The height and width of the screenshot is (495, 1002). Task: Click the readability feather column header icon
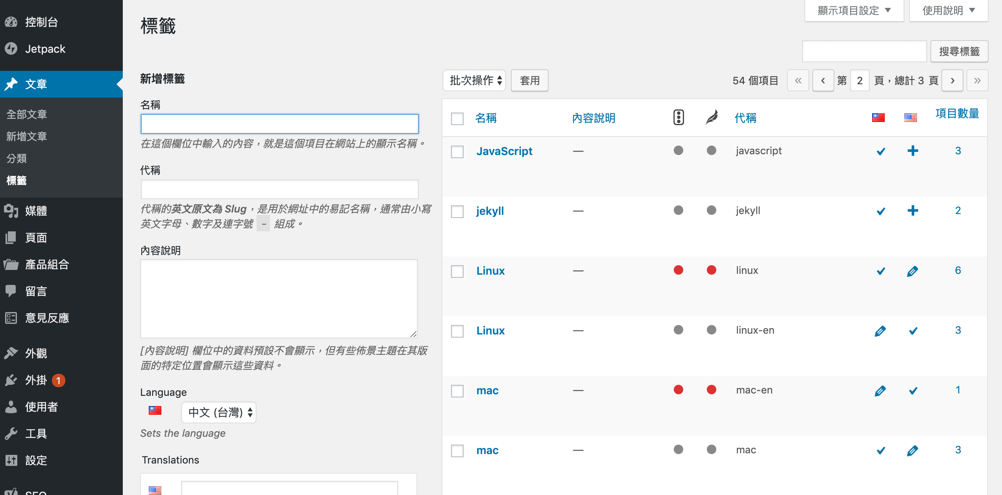pos(712,118)
